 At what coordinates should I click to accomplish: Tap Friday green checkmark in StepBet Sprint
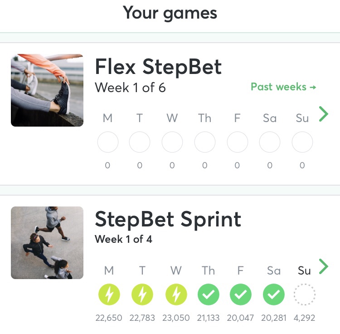pos(241,295)
